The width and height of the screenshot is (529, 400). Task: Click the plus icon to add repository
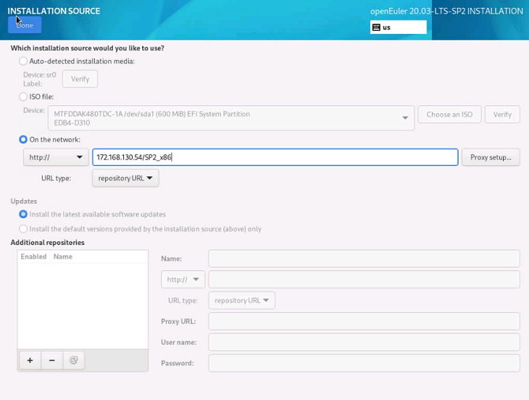(30, 360)
